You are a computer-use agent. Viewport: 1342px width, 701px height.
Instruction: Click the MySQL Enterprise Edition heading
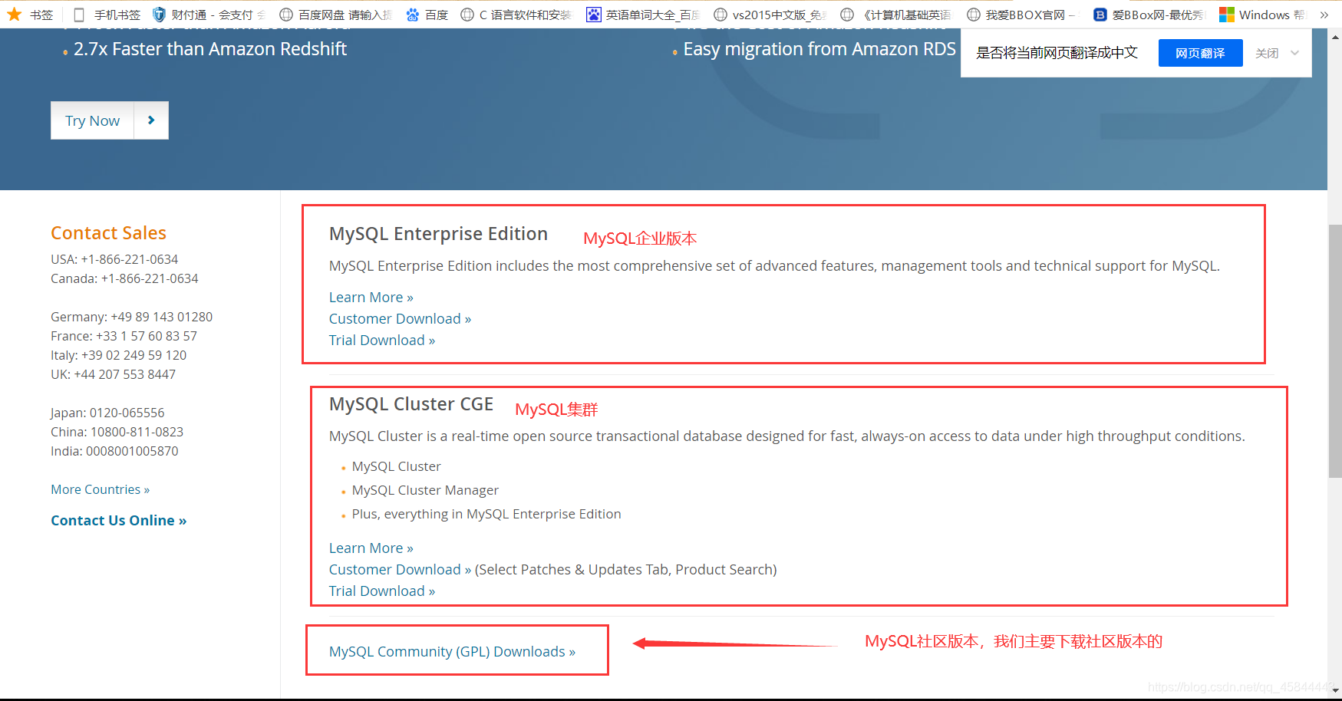point(438,234)
